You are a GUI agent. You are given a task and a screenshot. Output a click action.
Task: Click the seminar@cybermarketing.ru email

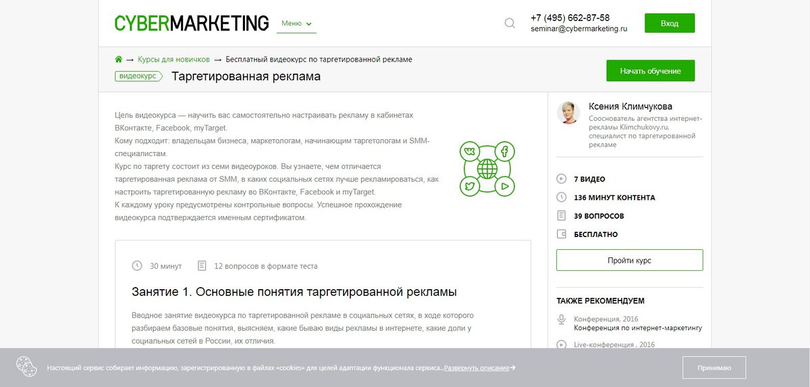(x=579, y=29)
